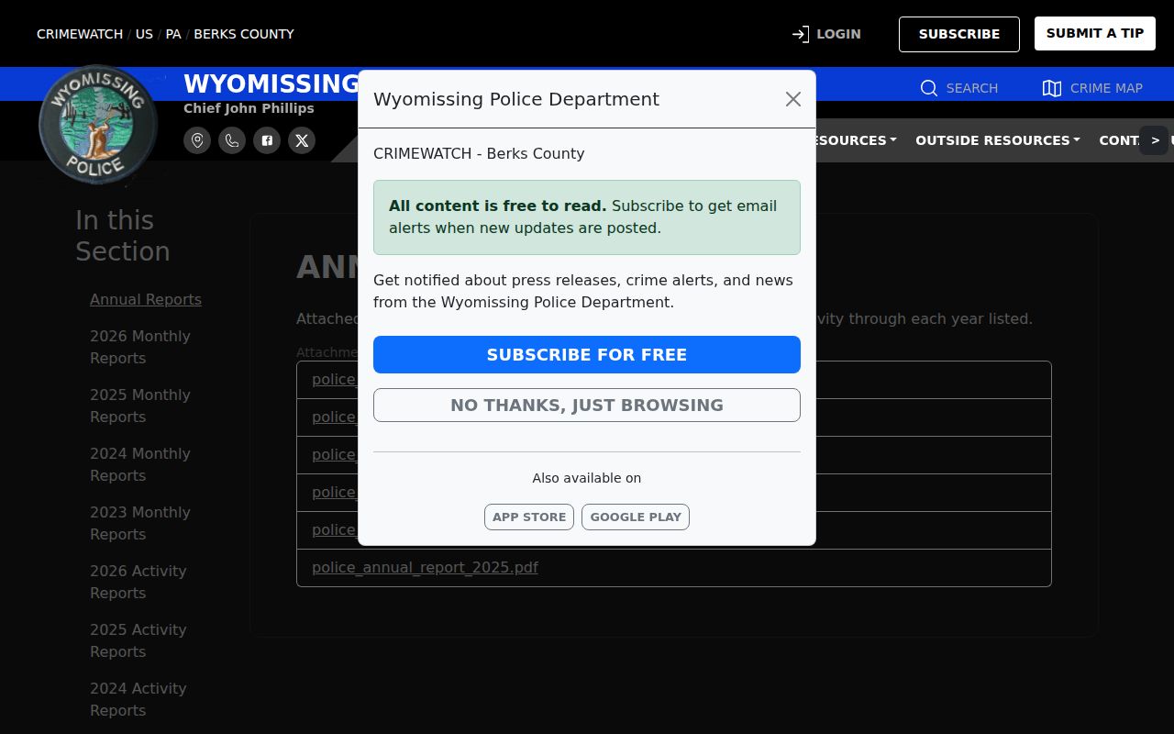Click the location pin icon

[x=197, y=140]
